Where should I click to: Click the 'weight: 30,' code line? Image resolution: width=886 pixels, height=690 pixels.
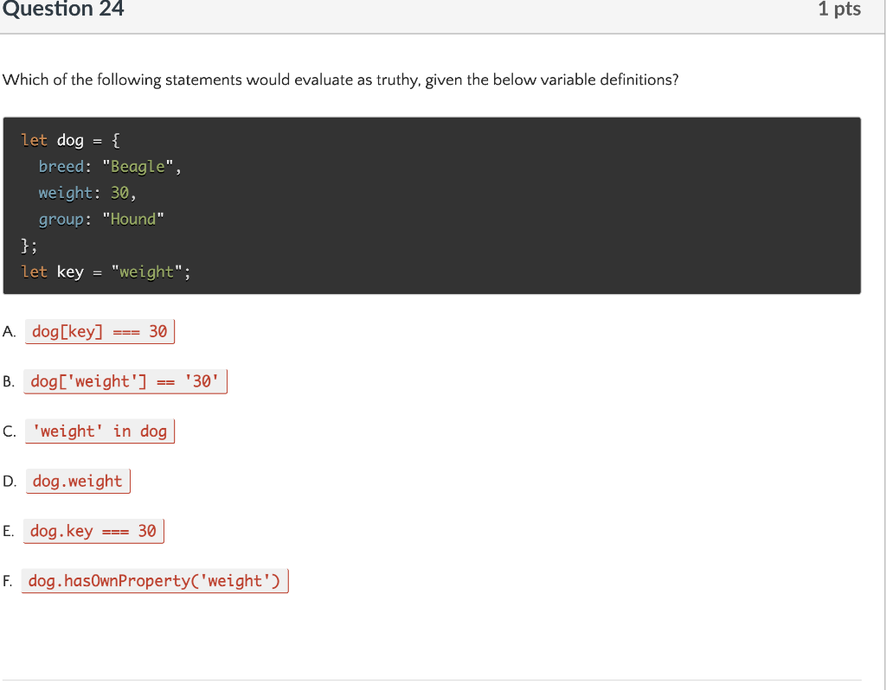87,193
